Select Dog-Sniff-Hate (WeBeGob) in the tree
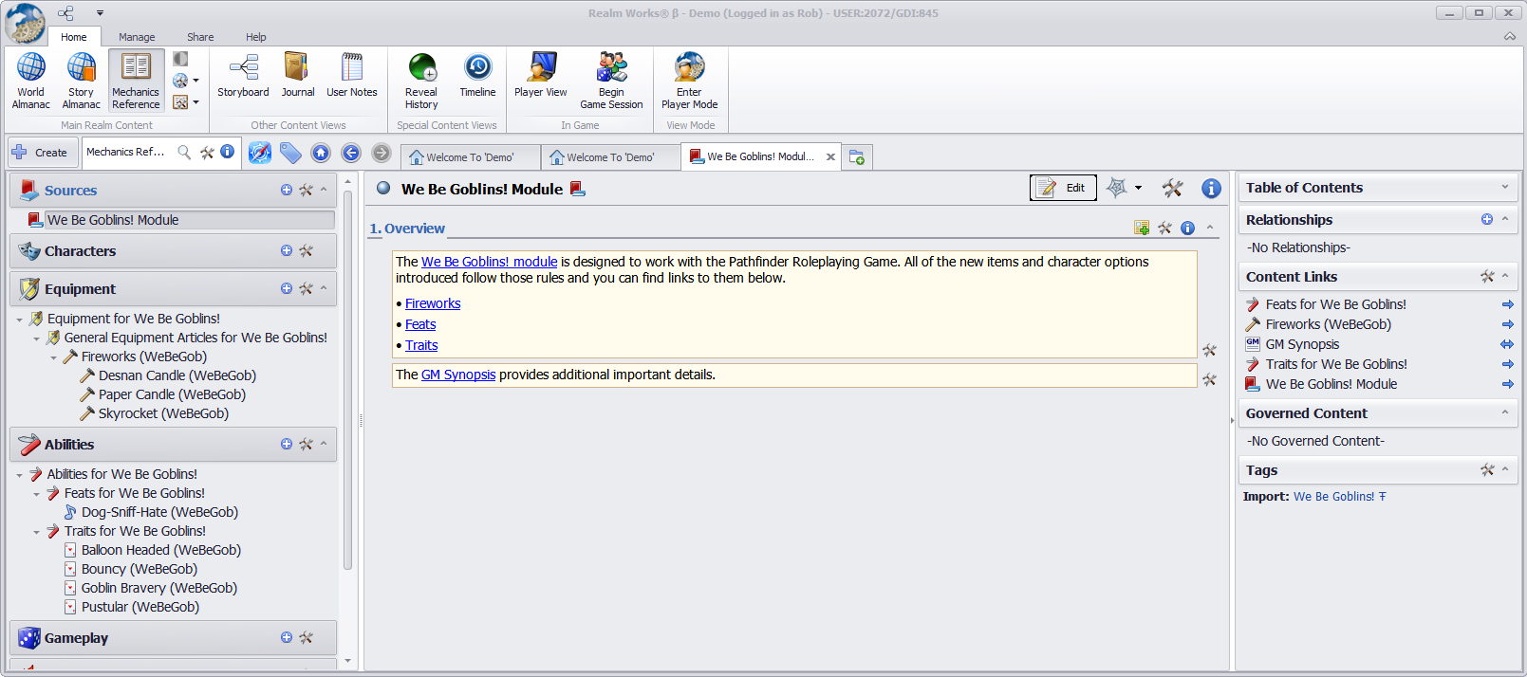The image size is (1527, 677). [x=159, y=512]
